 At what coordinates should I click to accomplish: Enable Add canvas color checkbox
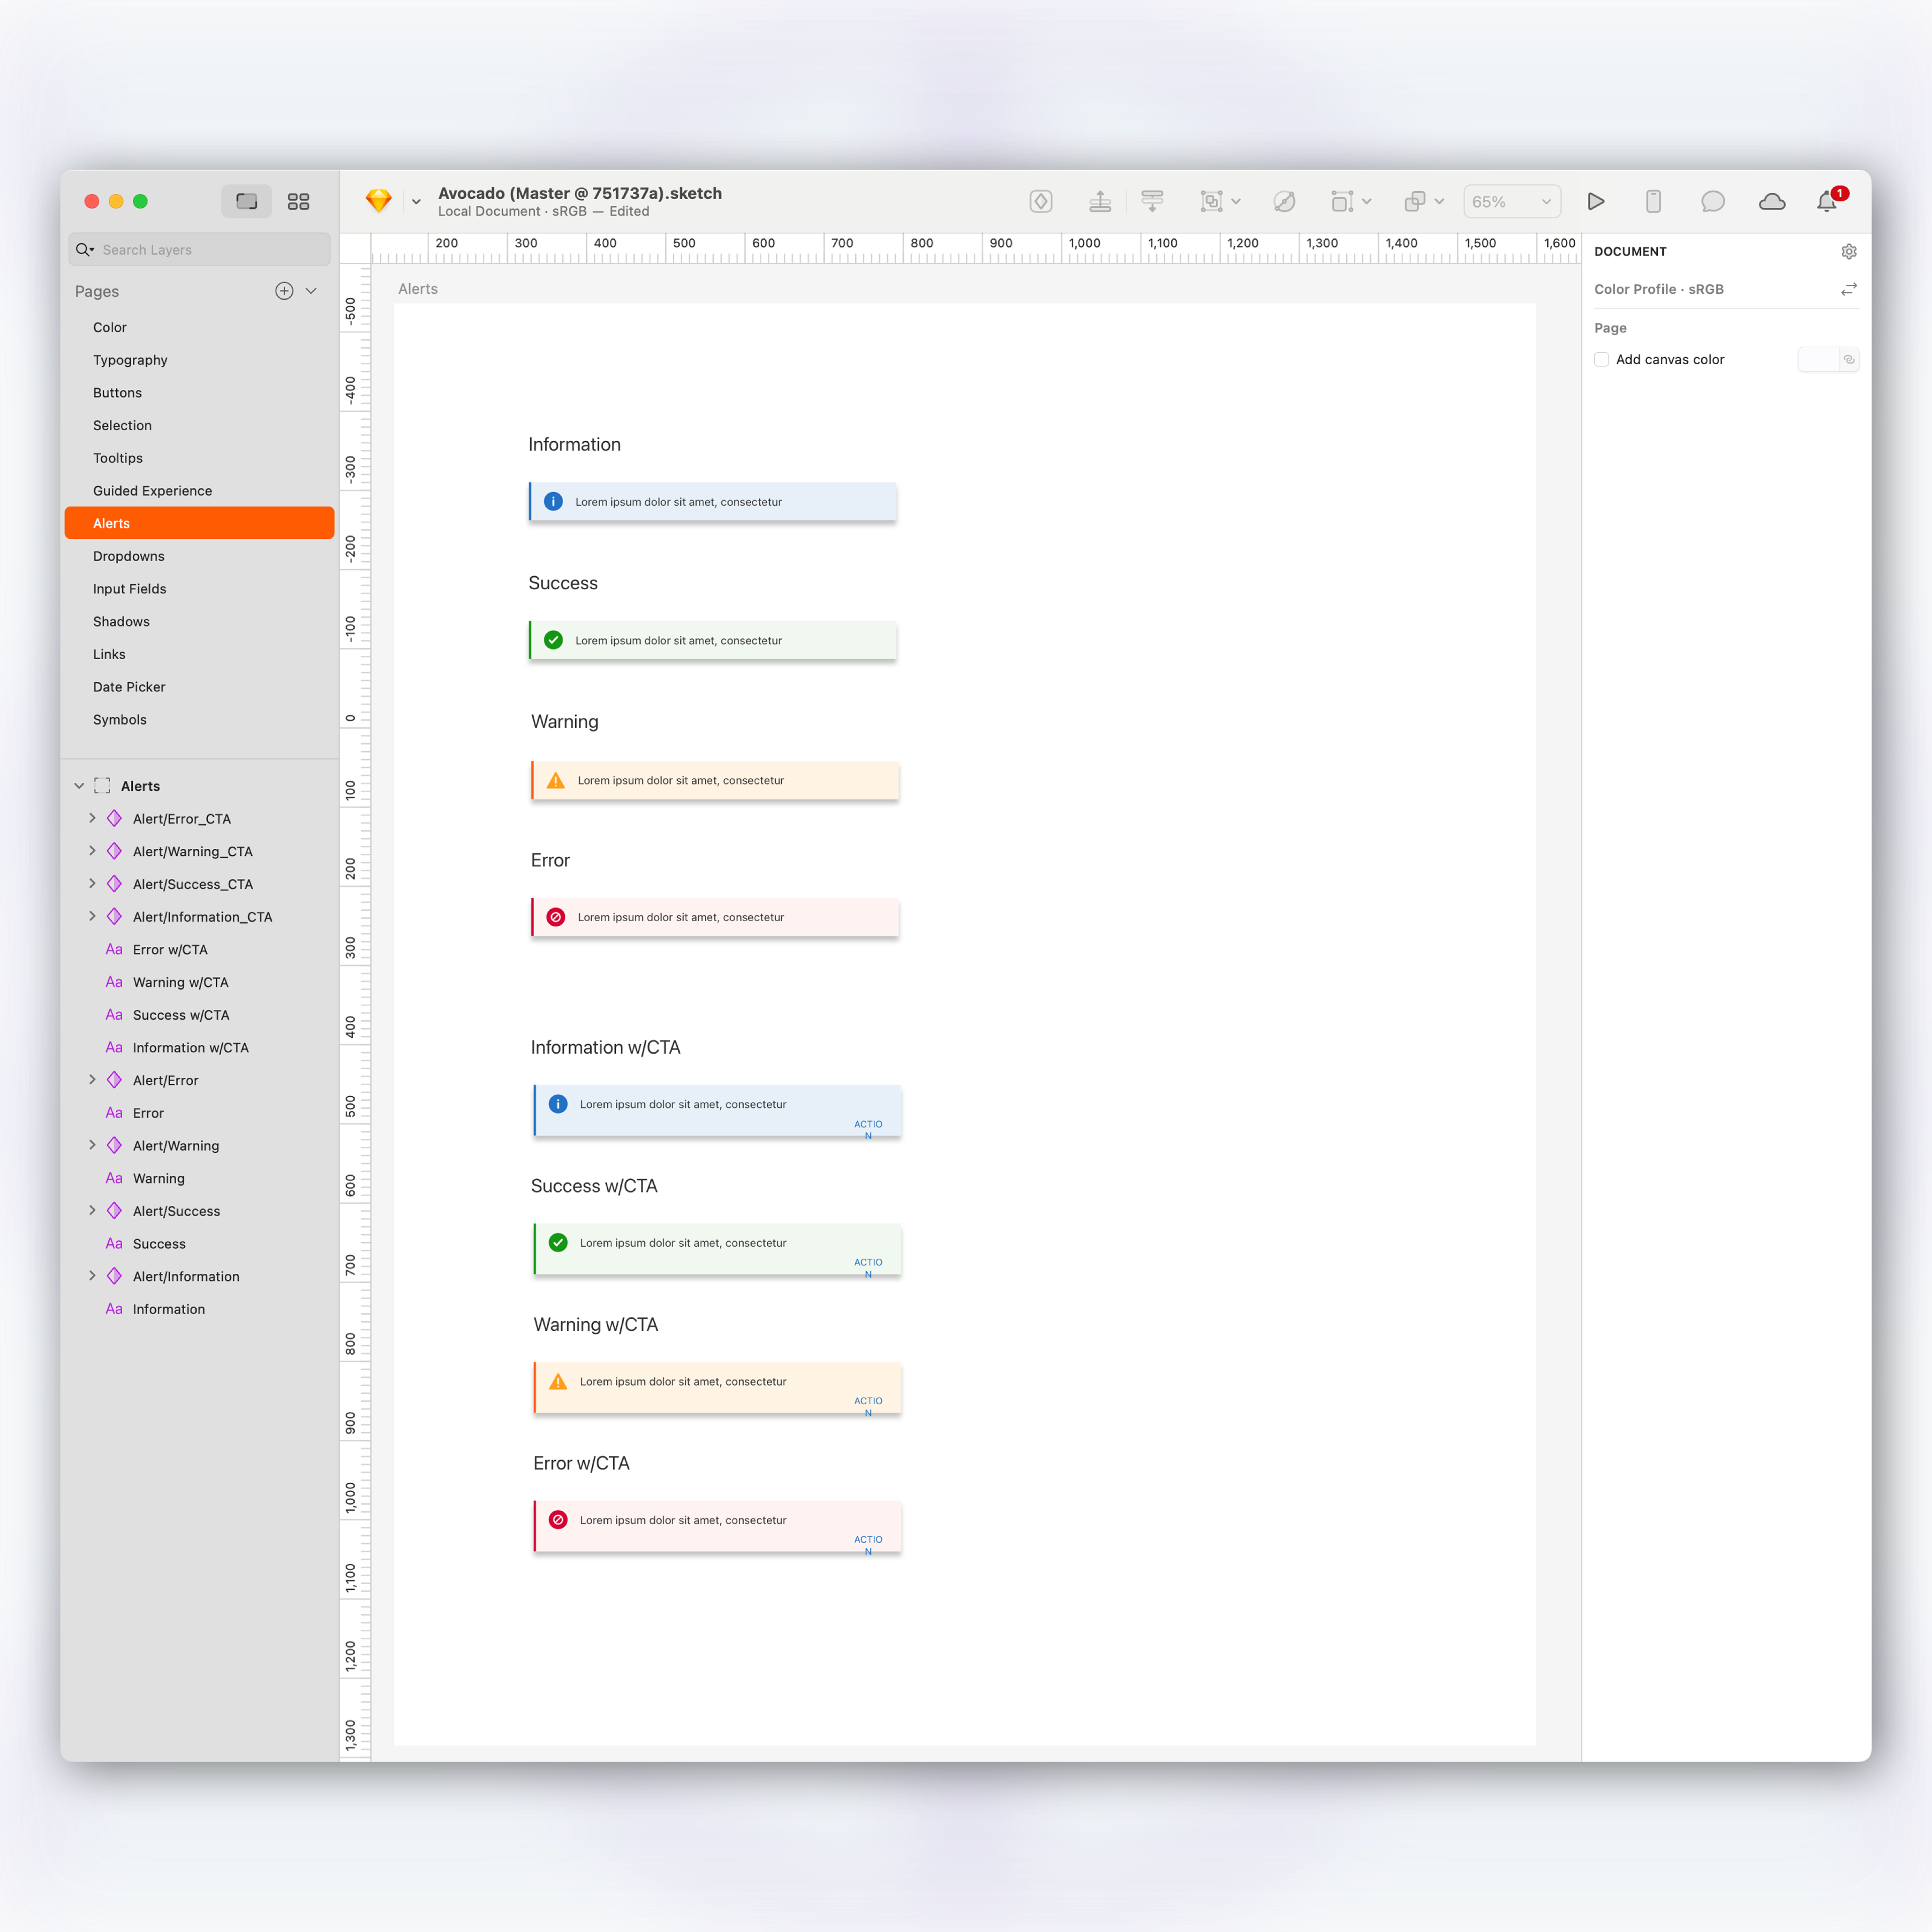(1601, 359)
